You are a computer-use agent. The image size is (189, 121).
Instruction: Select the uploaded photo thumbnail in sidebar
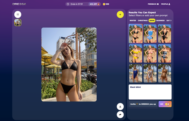point(18,22)
